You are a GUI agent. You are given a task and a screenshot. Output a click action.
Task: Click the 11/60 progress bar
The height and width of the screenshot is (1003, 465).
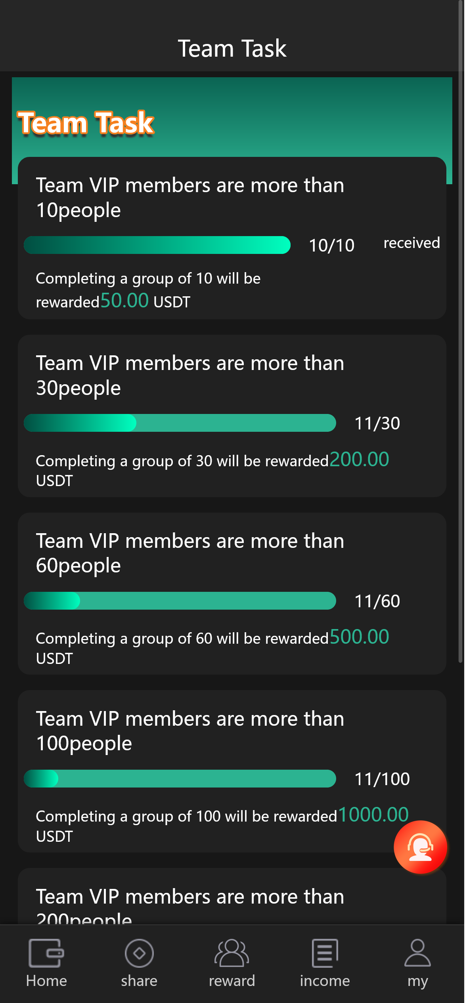pos(180,601)
